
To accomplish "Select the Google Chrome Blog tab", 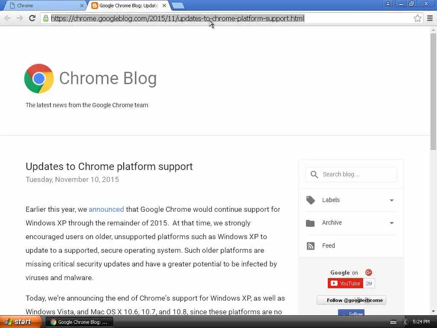I will (129, 6).
